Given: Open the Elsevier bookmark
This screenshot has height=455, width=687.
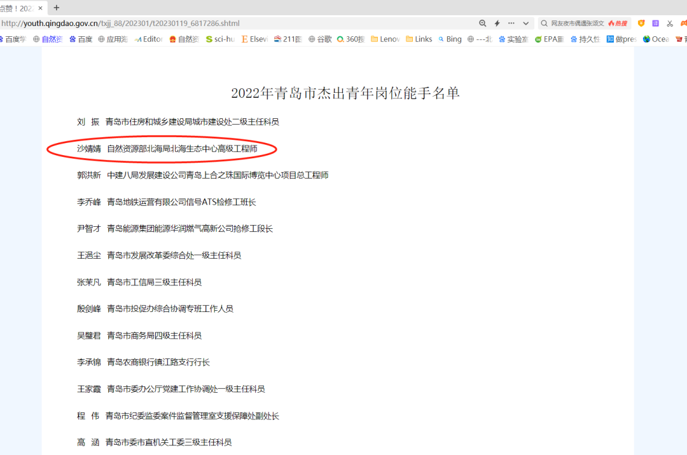Looking at the screenshot, I should (x=254, y=39).
